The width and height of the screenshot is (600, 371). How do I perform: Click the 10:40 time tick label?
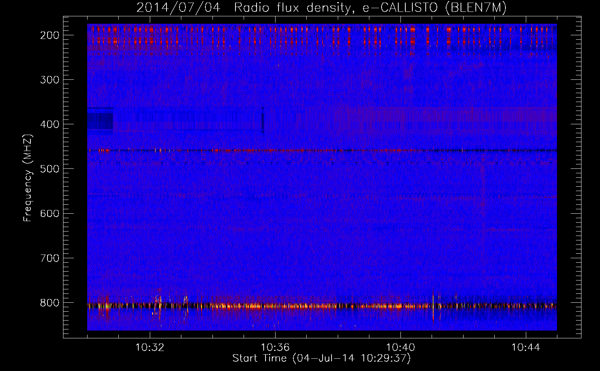pos(400,348)
